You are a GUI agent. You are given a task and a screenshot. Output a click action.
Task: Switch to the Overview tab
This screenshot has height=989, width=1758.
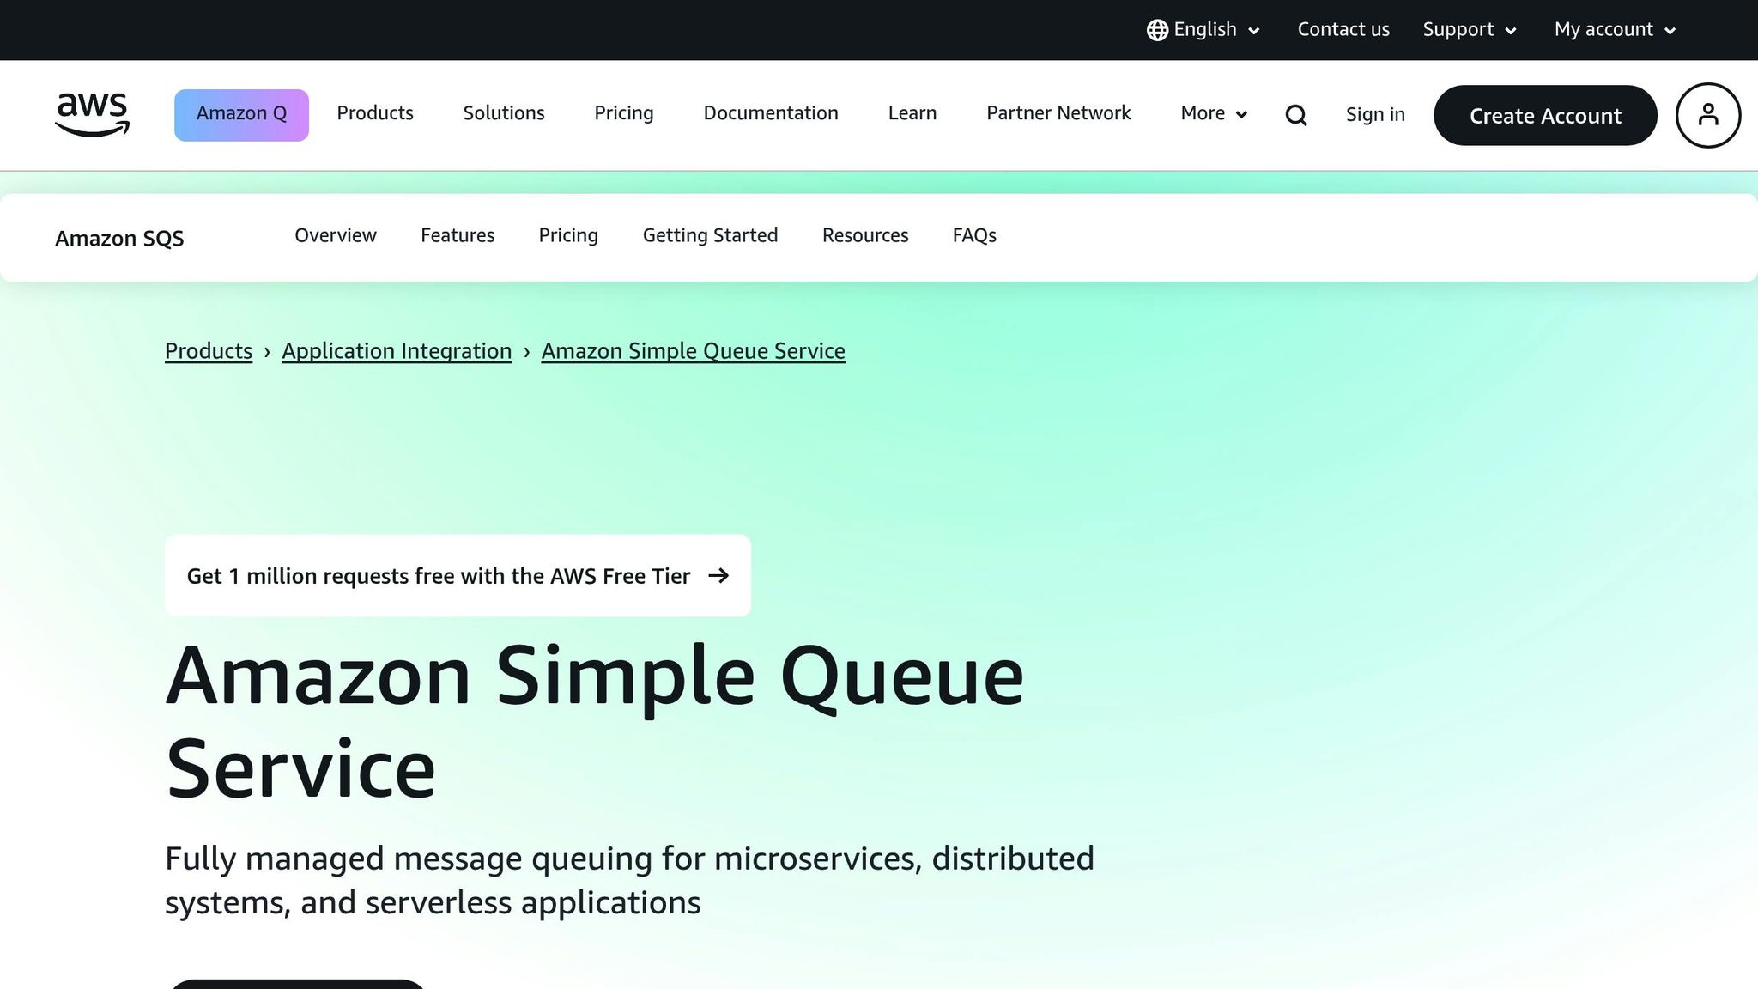336,235
